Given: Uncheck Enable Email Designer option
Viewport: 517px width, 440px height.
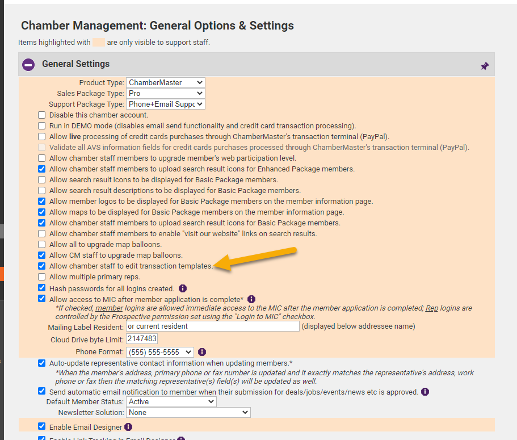Looking at the screenshot, I should pos(41,426).
